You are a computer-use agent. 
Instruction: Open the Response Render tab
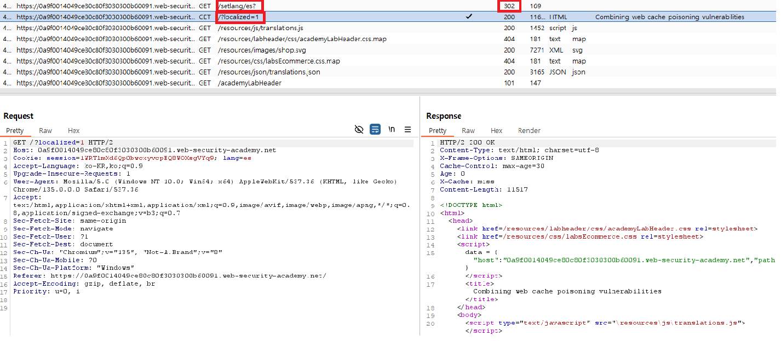529,130
